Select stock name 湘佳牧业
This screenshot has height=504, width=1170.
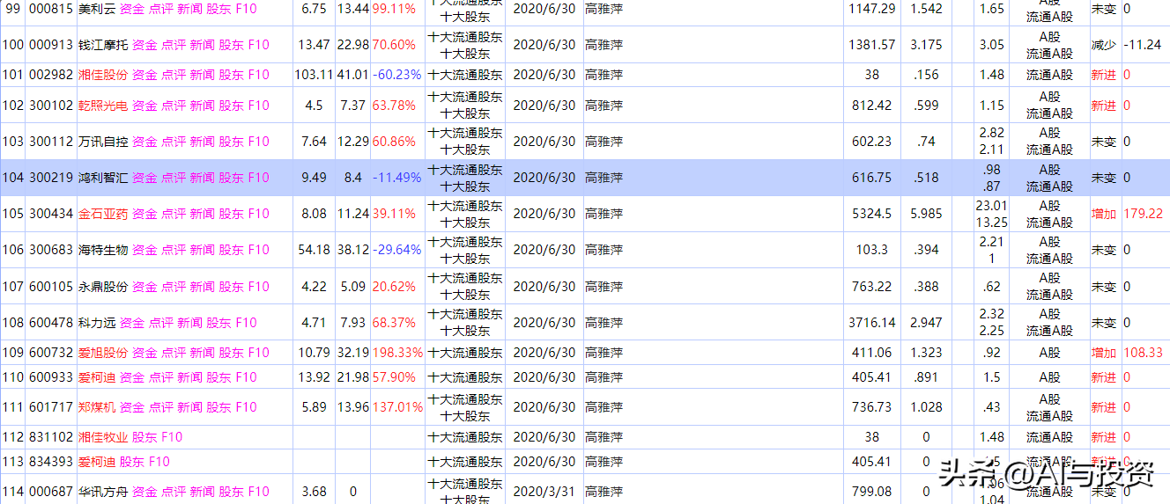103,437
